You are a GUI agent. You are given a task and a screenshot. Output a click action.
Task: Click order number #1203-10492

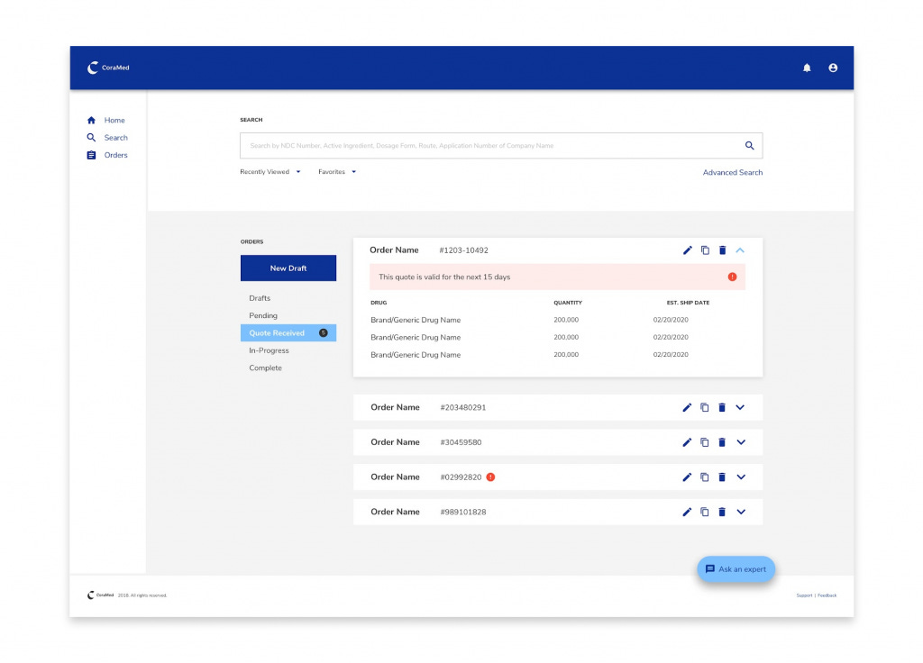pos(464,250)
